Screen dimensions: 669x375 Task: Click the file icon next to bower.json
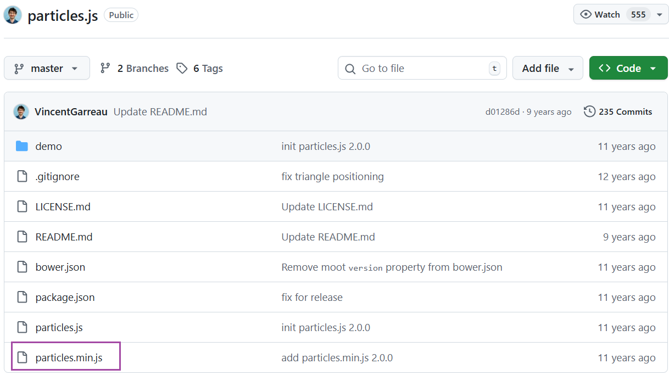click(22, 267)
